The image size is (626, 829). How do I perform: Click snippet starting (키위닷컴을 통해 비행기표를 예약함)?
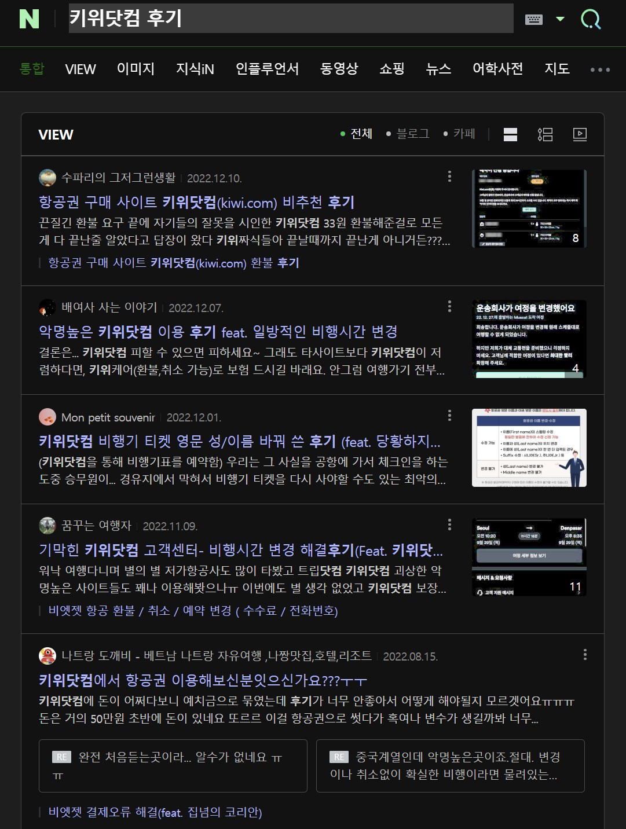click(243, 471)
